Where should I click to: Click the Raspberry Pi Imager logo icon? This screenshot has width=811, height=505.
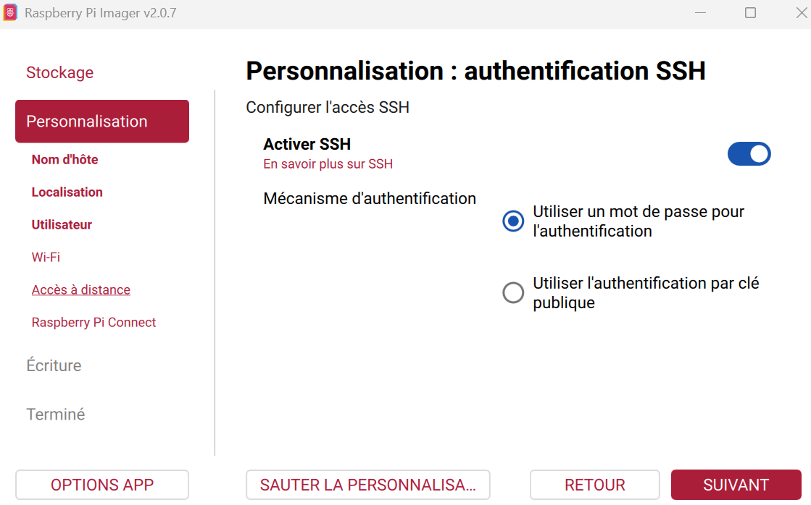10,12
